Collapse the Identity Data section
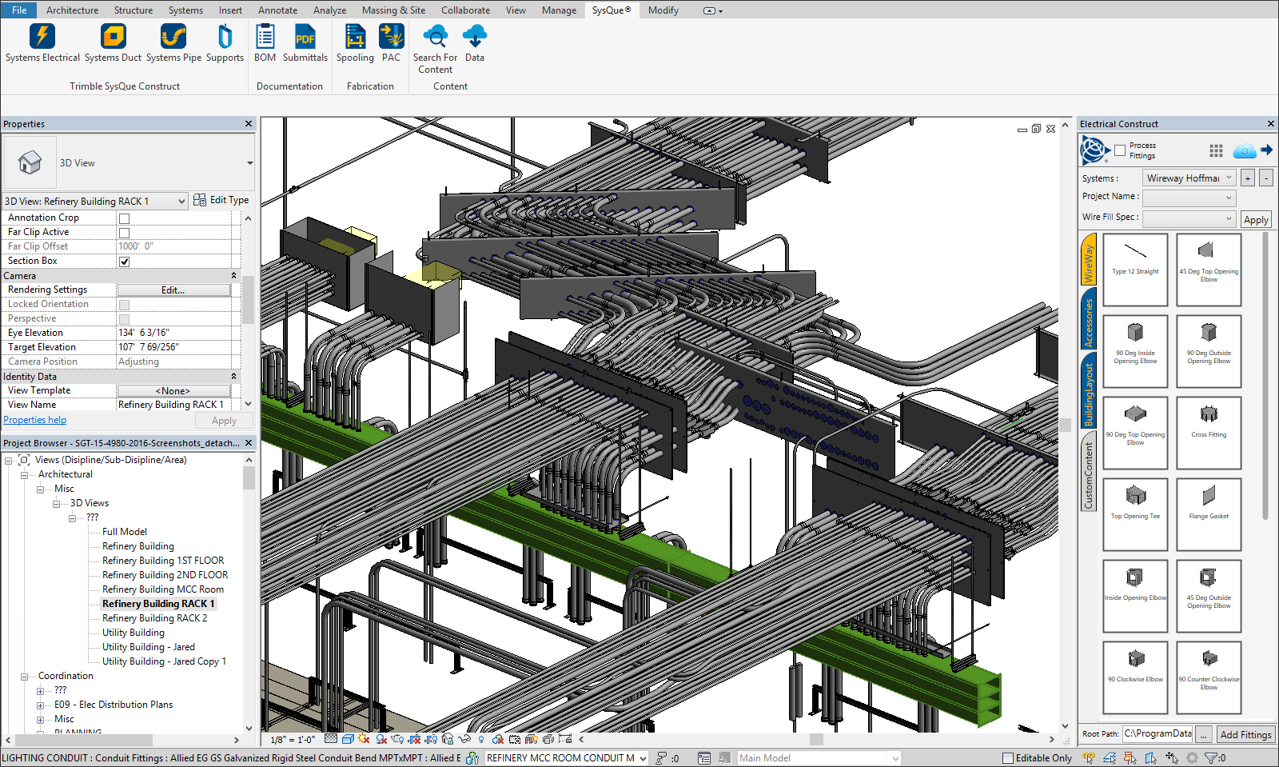This screenshot has width=1279, height=767. pyautogui.click(x=234, y=376)
